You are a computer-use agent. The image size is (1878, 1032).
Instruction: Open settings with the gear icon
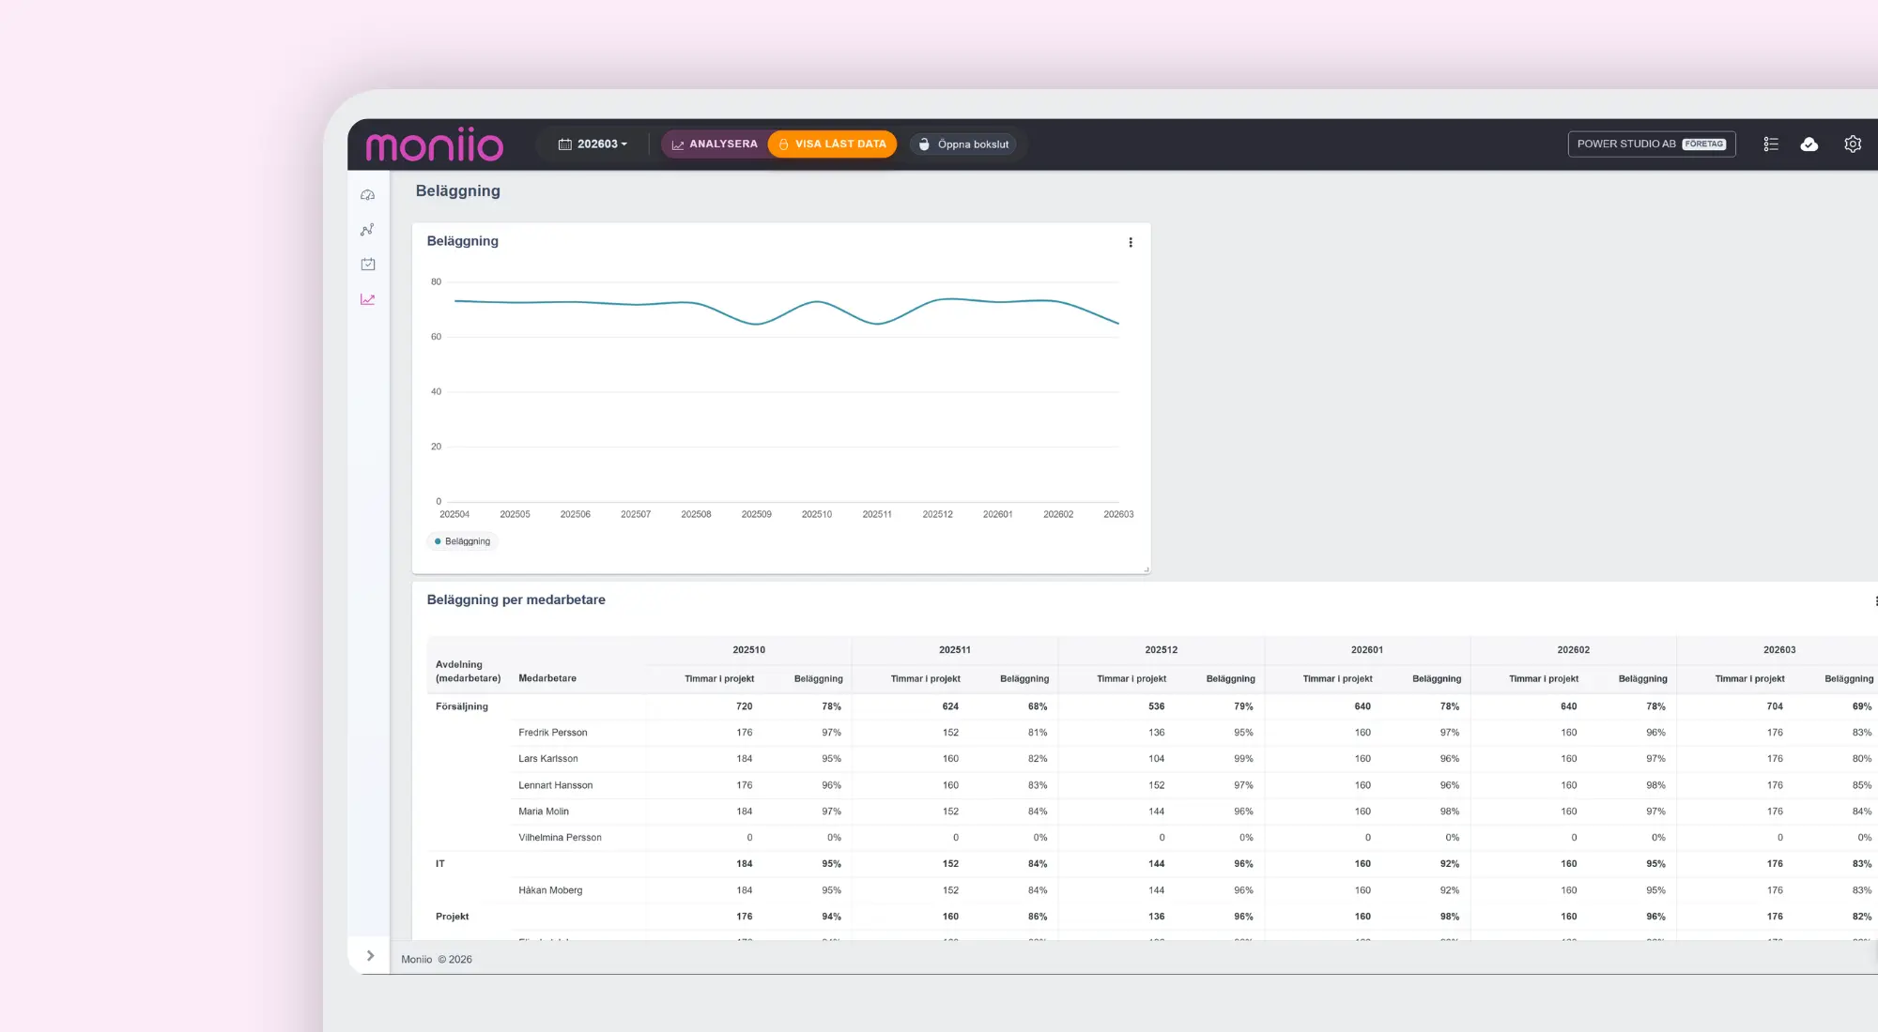pyautogui.click(x=1853, y=144)
